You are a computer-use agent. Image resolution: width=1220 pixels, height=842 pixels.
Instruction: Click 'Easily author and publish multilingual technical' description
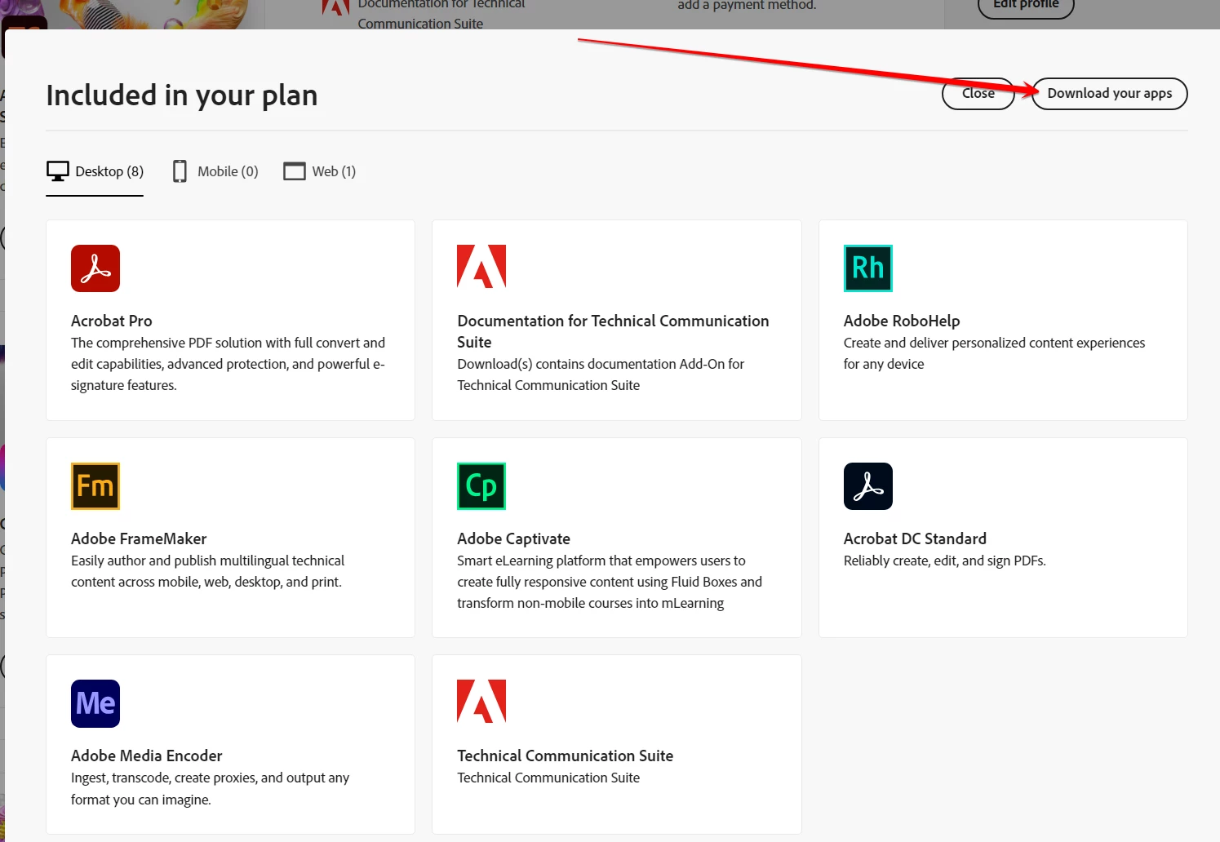[x=207, y=571]
